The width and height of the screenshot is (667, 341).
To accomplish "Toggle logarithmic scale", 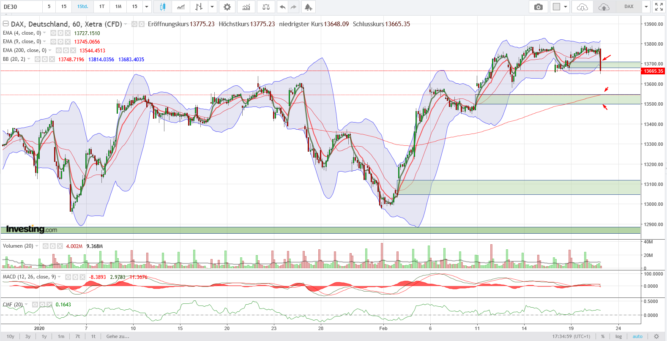I will pos(618,336).
